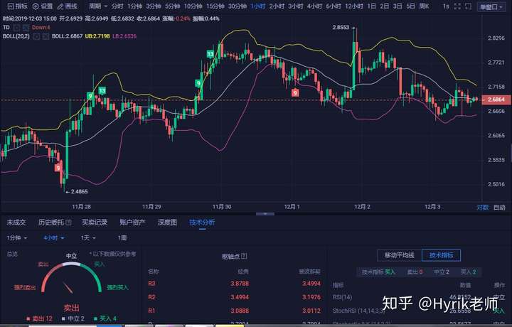512x327 pixels.
Task: Open the 1天 analysis interval dropdown
Action: pyautogui.click(x=88, y=238)
